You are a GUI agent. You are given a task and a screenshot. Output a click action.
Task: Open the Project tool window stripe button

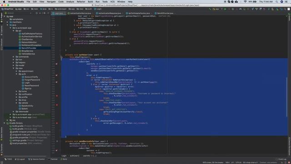pyautogui.click(x=1, y=18)
